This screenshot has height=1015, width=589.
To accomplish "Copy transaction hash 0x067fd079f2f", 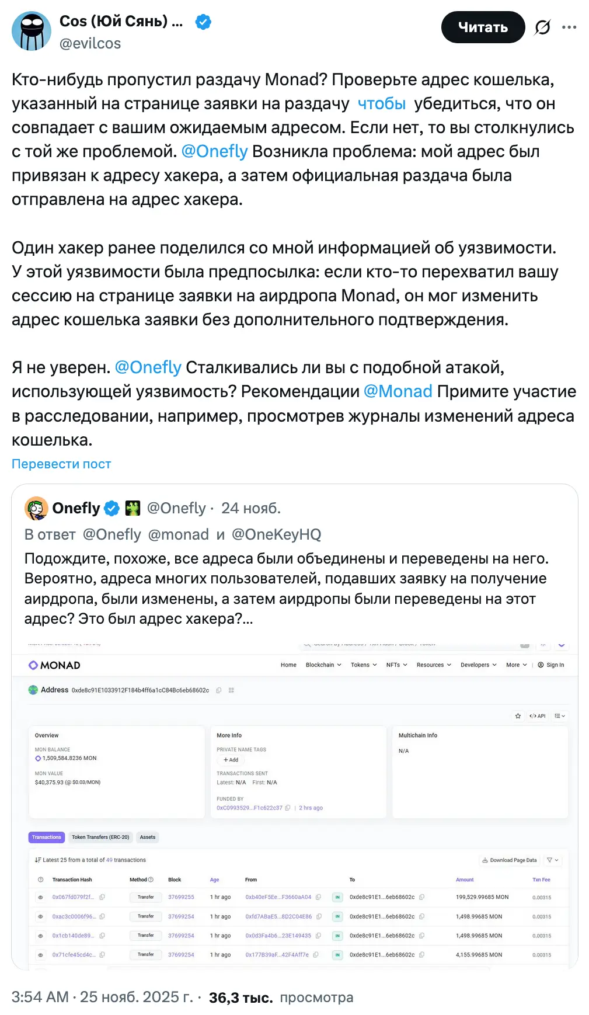I will tap(102, 897).
